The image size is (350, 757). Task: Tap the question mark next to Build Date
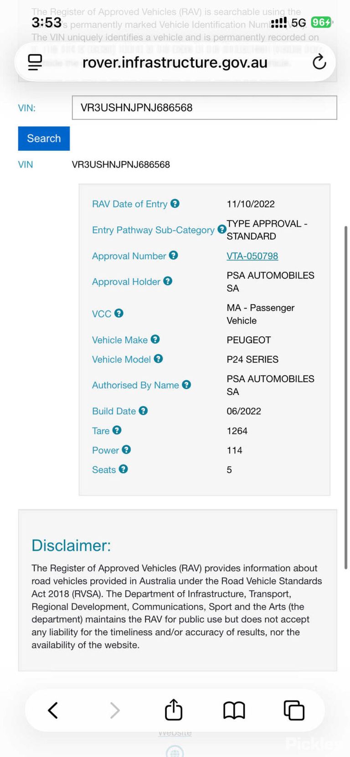[x=143, y=411]
